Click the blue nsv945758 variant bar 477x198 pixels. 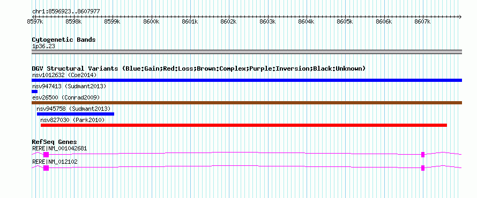76,114
